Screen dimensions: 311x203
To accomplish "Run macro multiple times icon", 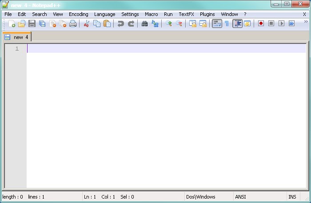I will coord(291,23).
